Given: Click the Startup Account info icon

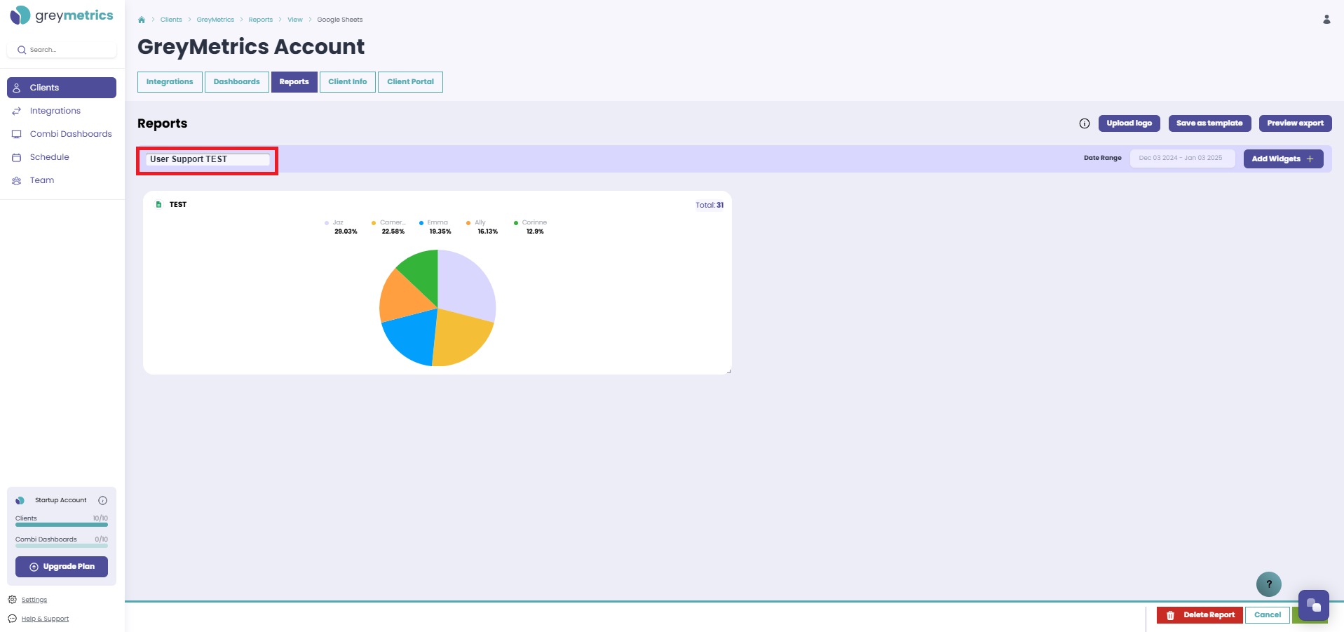Looking at the screenshot, I should pyautogui.click(x=102, y=500).
